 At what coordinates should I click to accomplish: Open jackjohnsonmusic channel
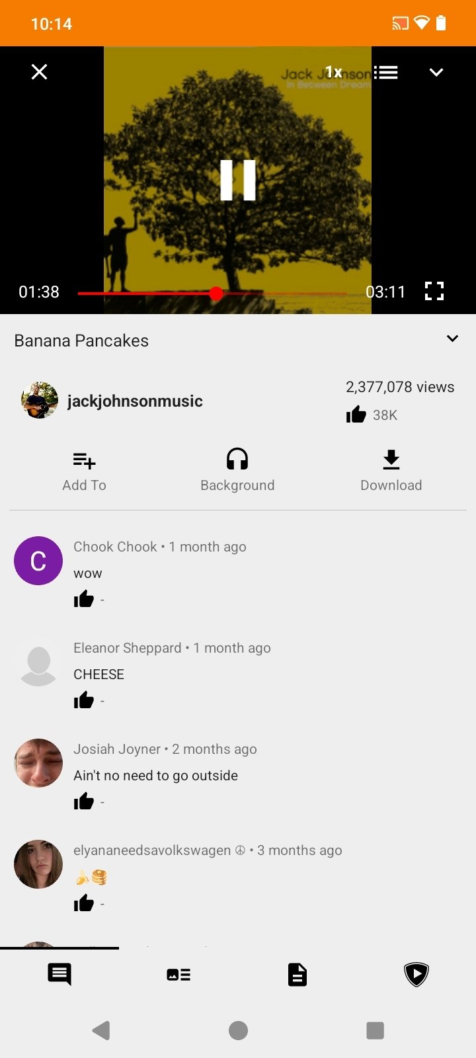pyautogui.click(x=135, y=401)
